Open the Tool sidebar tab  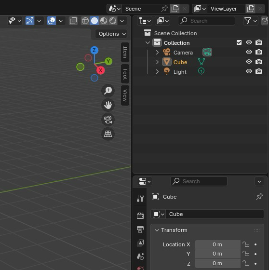[125, 74]
